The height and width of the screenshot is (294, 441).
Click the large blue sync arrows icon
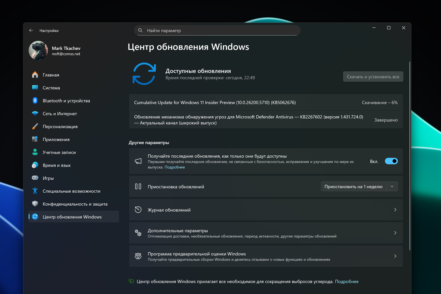(144, 74)
